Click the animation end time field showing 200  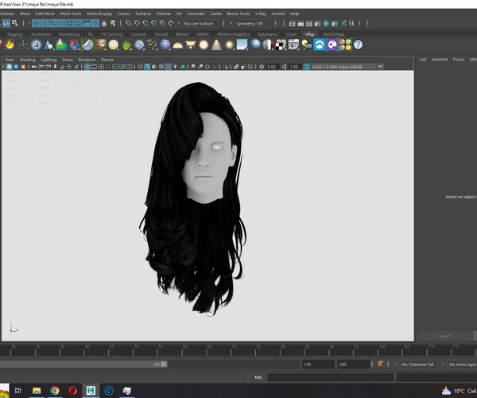point(353,365)
